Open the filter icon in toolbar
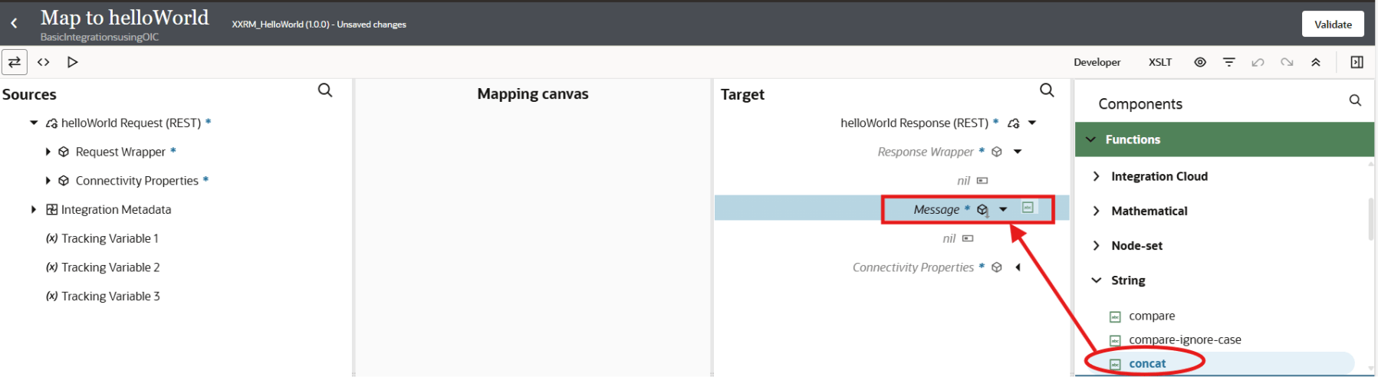This screenshot has width=1378, height=377. click(x=1229, y=62)
